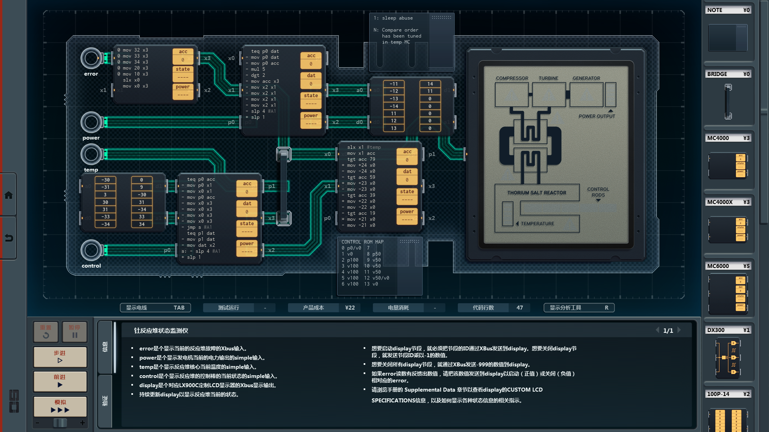Toggle 显示分析工具 analysis tool (R)
The width and height of the screenshot is (769, 432).
click(579, 308)
